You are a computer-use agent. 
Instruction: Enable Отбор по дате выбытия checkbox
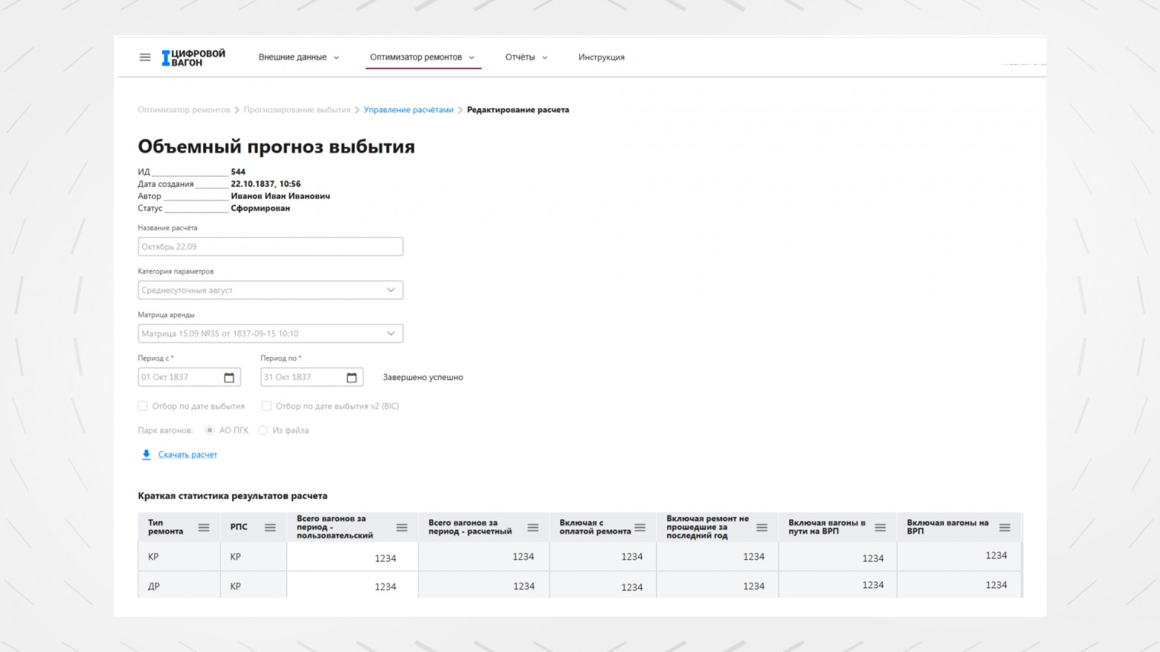(143, 406)
